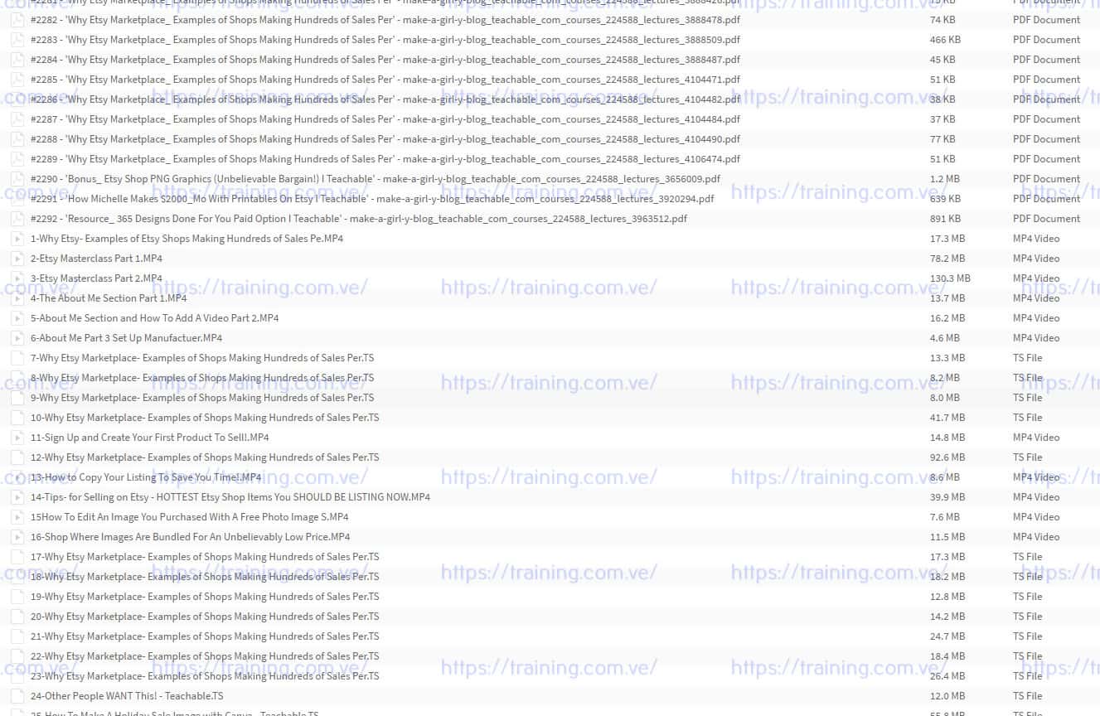Click the file icon beside 12-Why Etsy Marketplace TS

pos(17,457)
